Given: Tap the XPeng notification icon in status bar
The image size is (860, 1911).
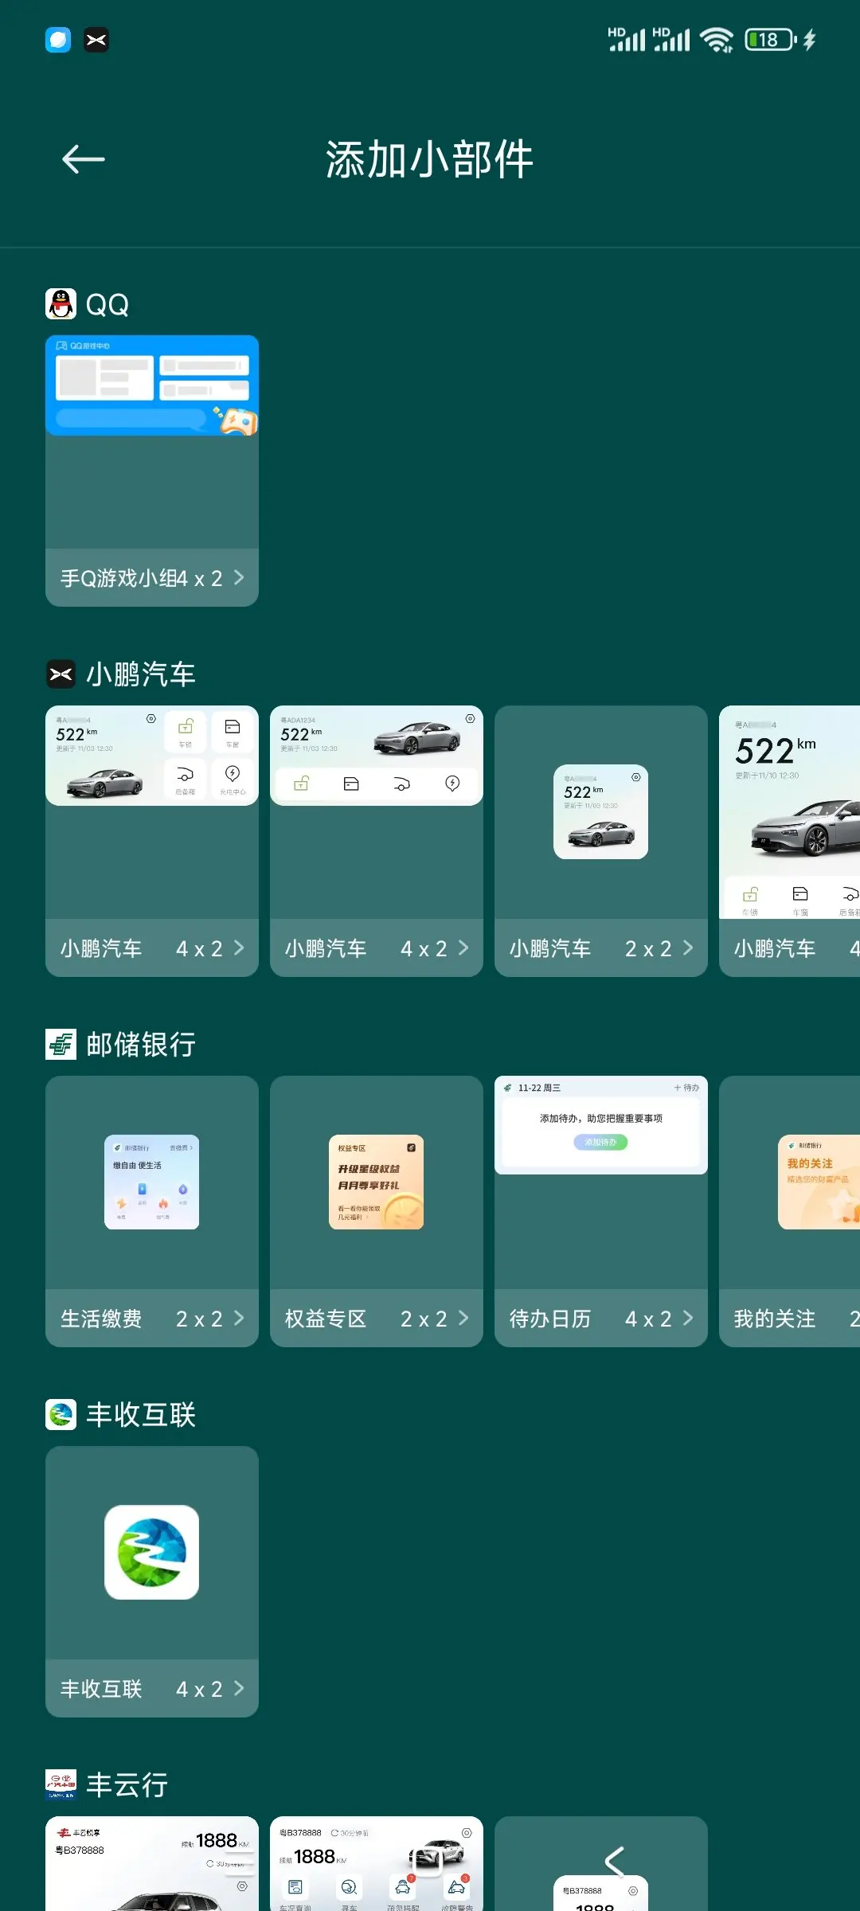Looking at the screenshot, I should [96, 40].
